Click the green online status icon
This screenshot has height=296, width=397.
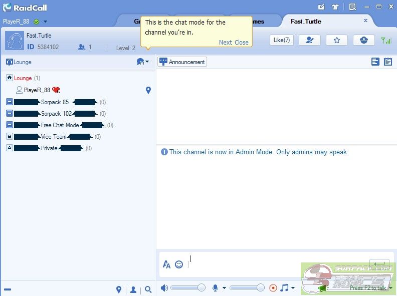(37, 22)
